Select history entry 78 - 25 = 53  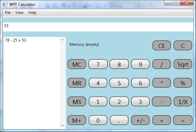point(16,40)
